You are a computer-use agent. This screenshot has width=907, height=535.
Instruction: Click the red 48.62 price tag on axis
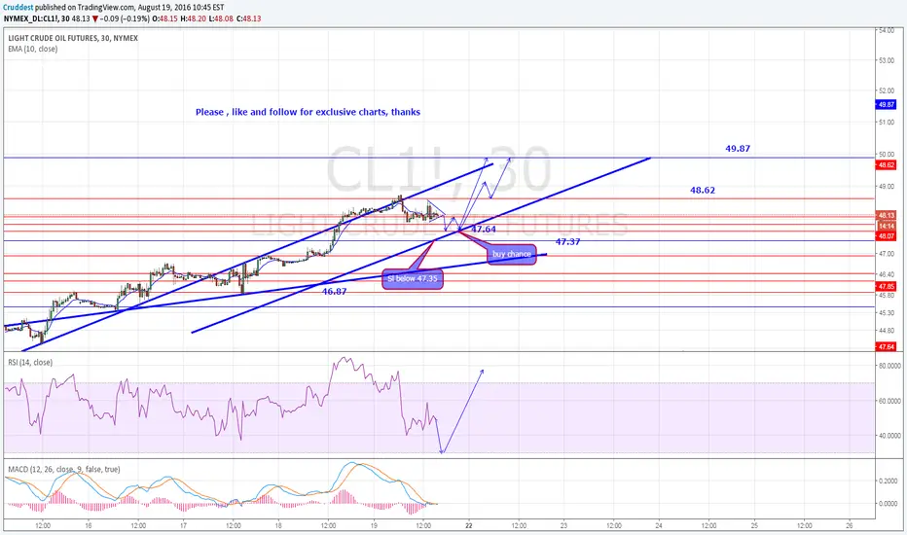point(887,165)
